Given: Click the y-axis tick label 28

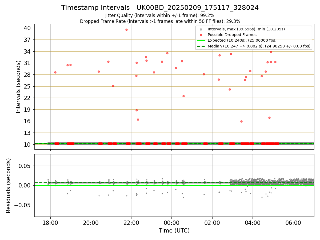Looking at the screenshot, I should 27,75.
